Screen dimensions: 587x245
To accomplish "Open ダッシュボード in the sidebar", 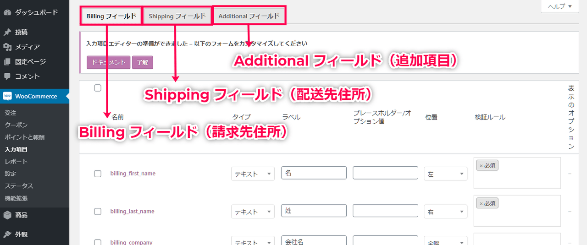I will [x=34, y=12].
